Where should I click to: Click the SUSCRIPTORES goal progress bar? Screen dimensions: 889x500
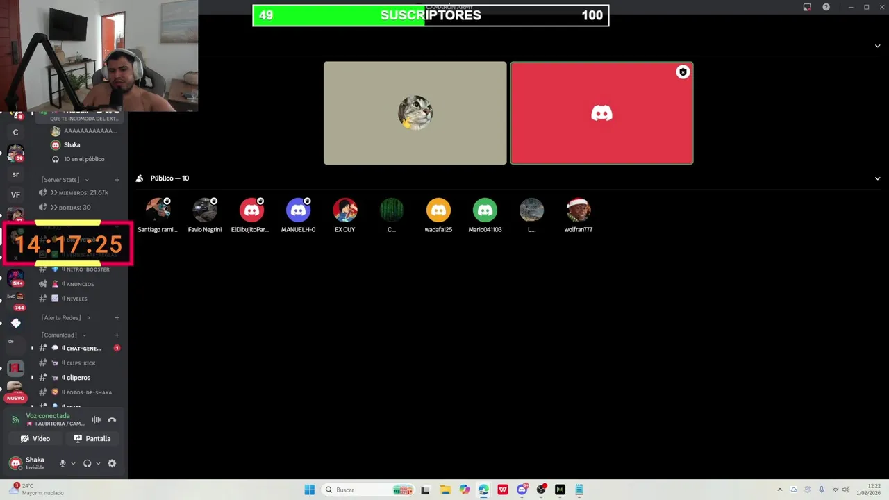[431, 15]
